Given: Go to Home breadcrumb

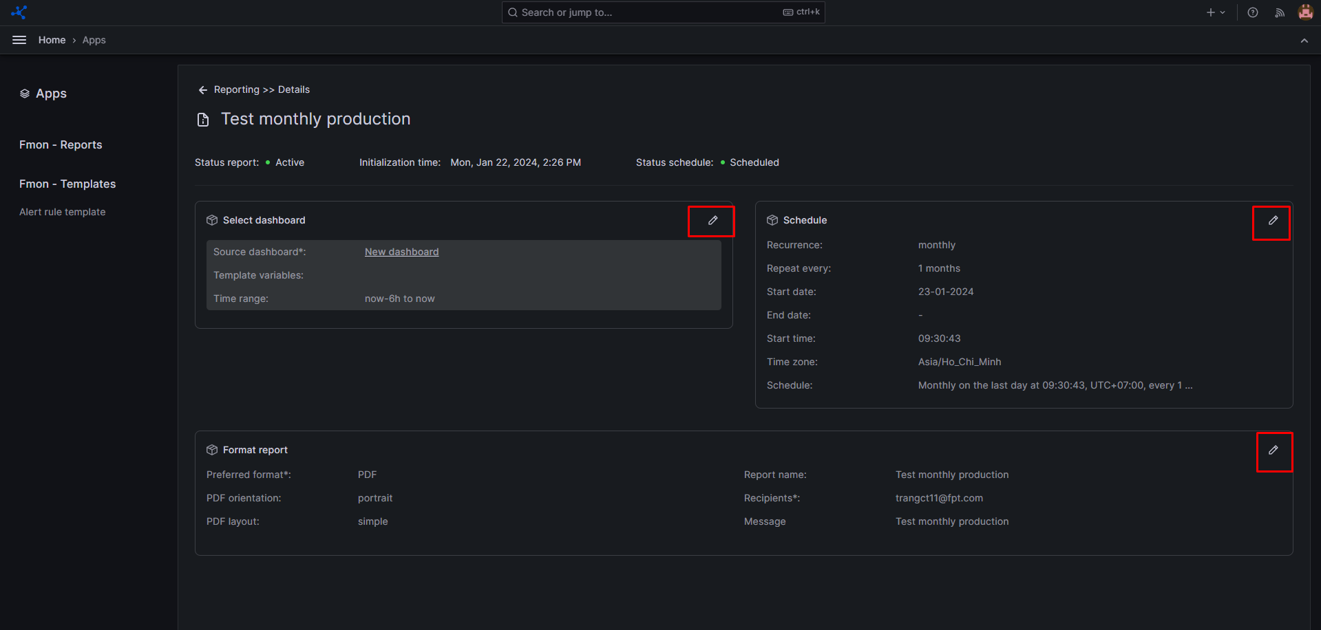Looking at the screenshot, I should pyautogui.click(x=52, y=40).
